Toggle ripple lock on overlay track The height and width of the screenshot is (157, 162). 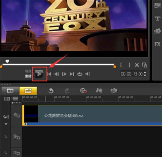(x=6, y=137)
